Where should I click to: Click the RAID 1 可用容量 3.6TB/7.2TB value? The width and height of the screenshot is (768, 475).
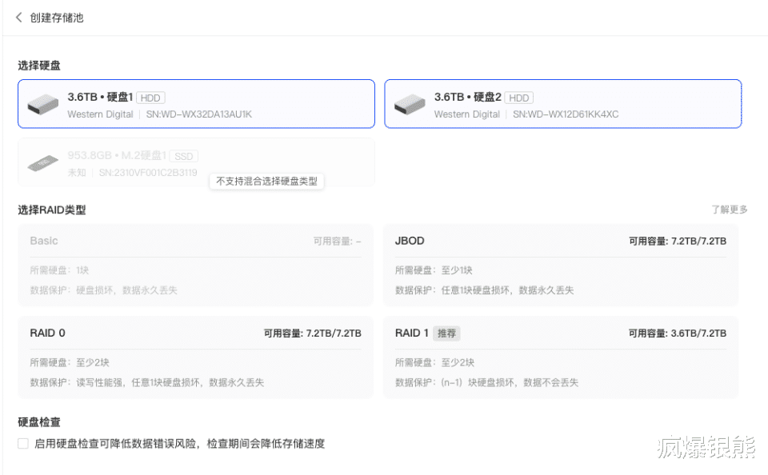(x=678, y=333)
